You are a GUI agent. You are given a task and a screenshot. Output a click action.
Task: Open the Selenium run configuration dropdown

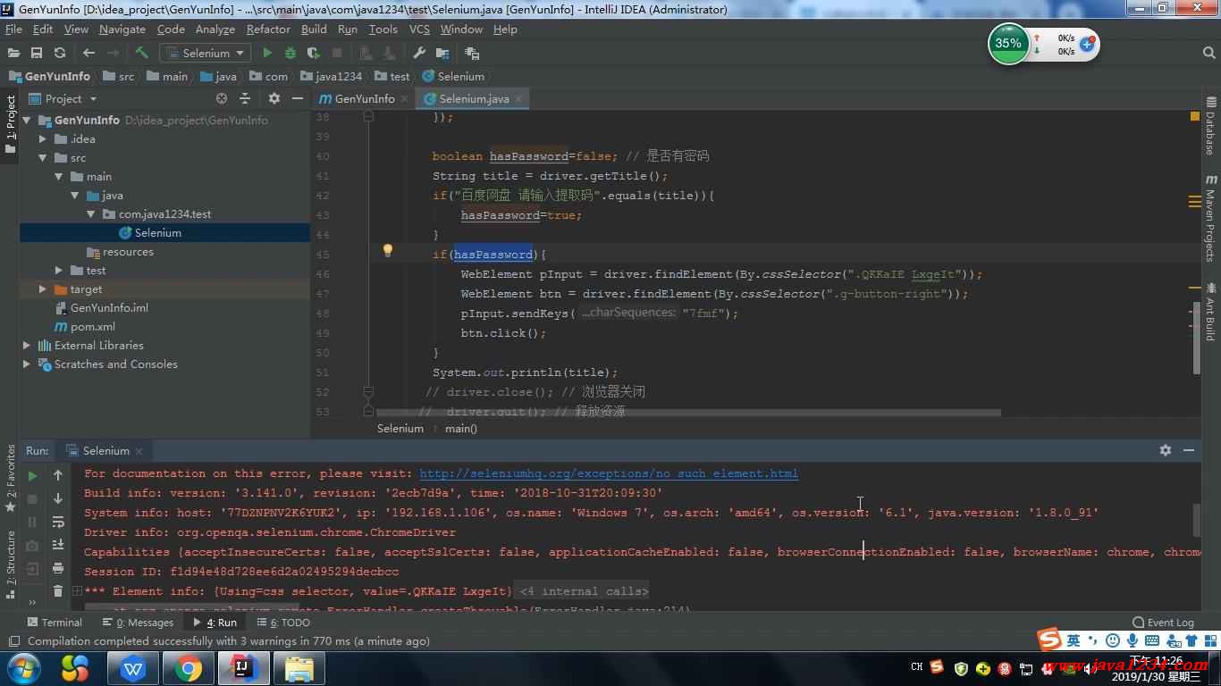point(205,54)
